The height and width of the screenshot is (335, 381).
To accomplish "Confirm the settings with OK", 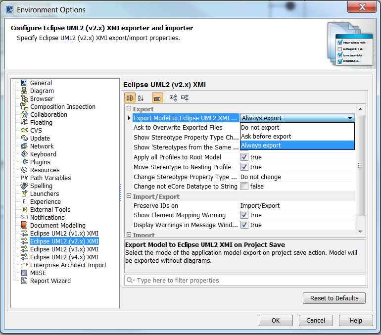I will pyautogui.click(x=276, y=320).
